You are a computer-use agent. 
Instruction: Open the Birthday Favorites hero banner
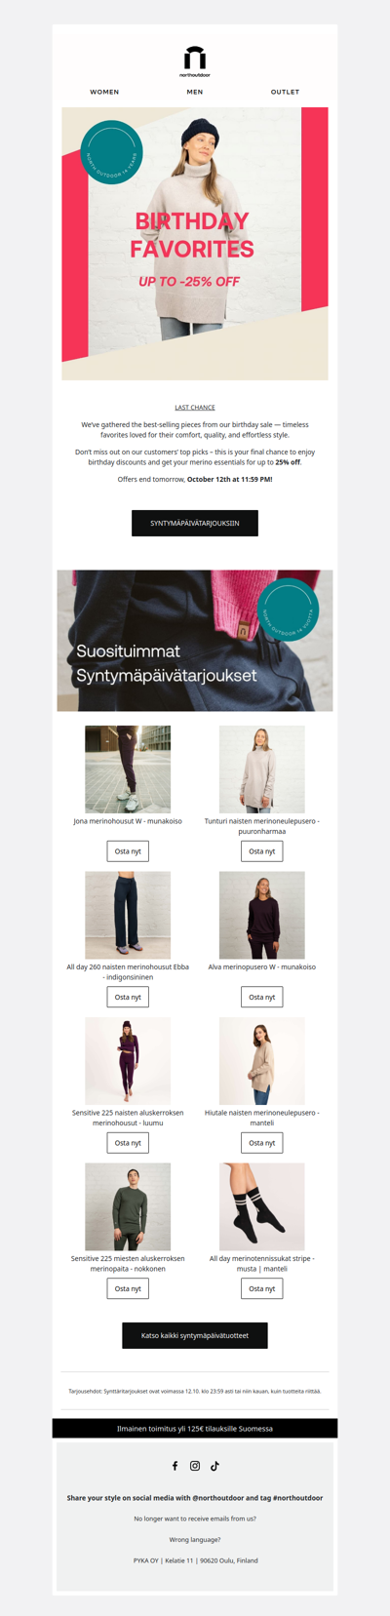(x=195, y=244)
